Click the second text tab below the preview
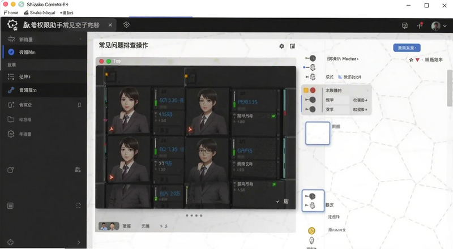The width and height of the screenshot is (453, 249). point(146,226)
